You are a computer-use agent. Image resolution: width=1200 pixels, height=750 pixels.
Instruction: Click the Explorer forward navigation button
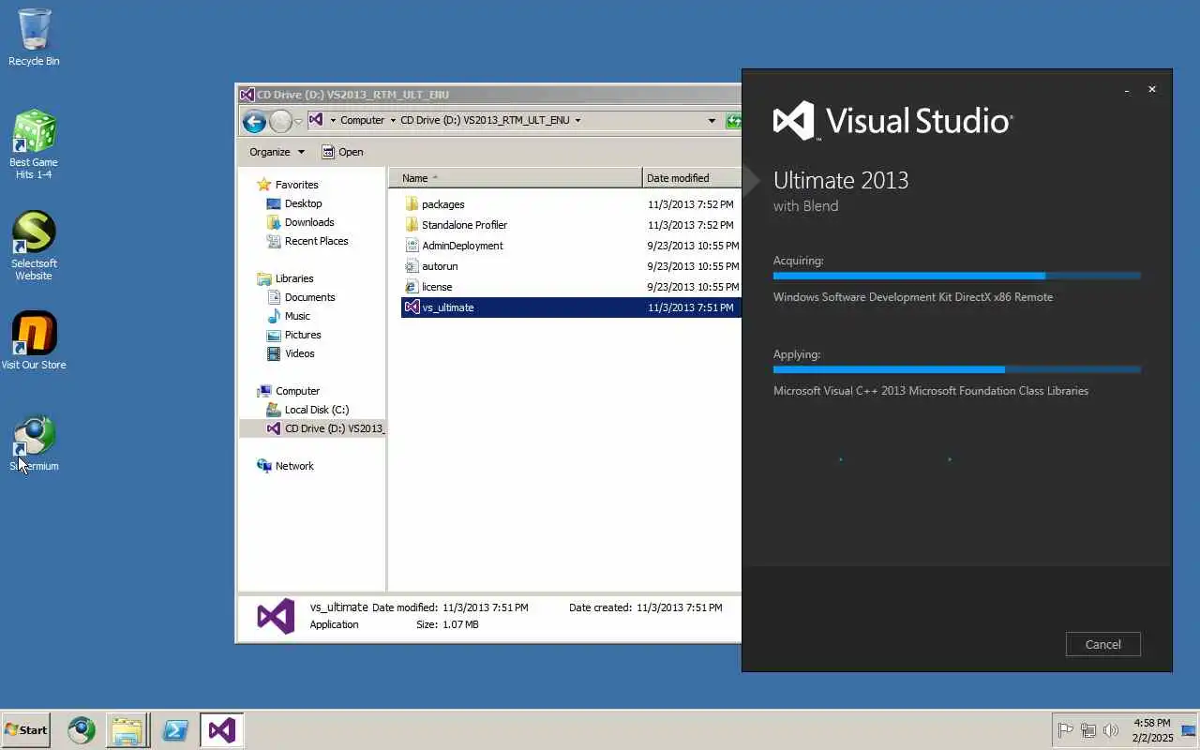click(x=279, y=121)
